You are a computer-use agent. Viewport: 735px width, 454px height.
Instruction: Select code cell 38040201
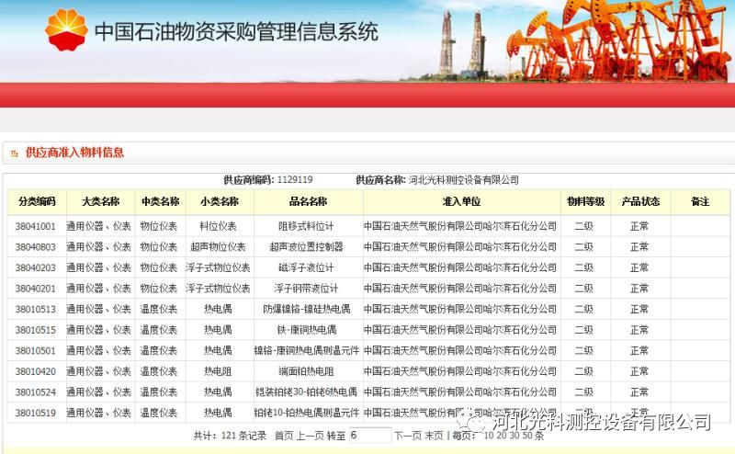(x=35, y=289)
